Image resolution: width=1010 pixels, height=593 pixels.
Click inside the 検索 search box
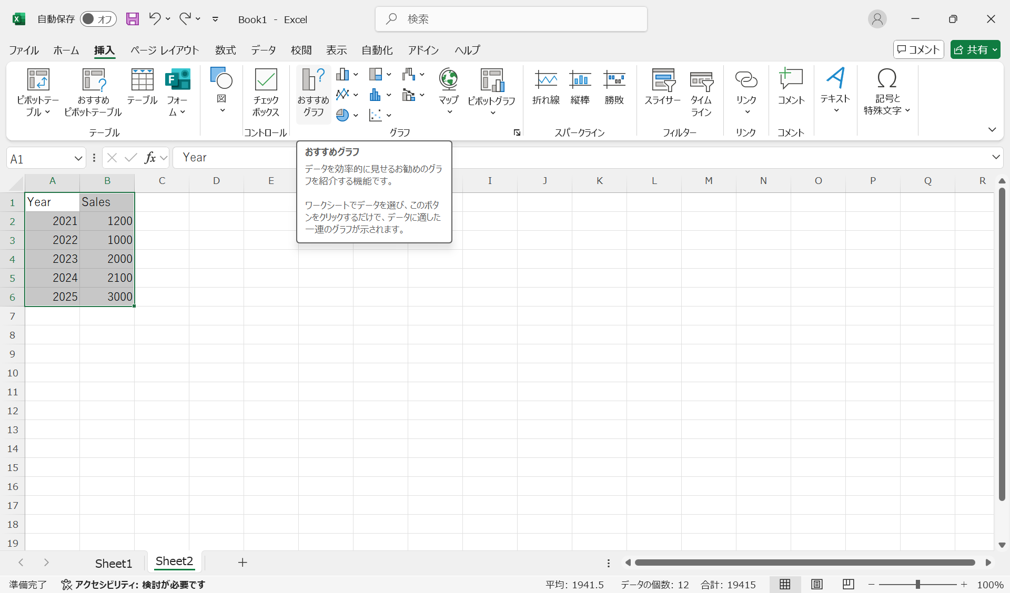coord(510,19)
